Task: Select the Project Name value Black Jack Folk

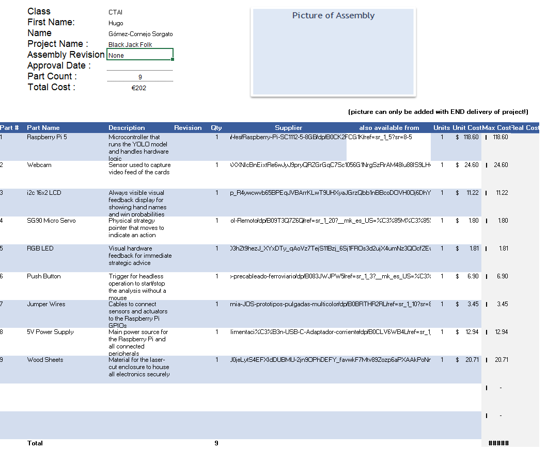Action: [130, 44]
